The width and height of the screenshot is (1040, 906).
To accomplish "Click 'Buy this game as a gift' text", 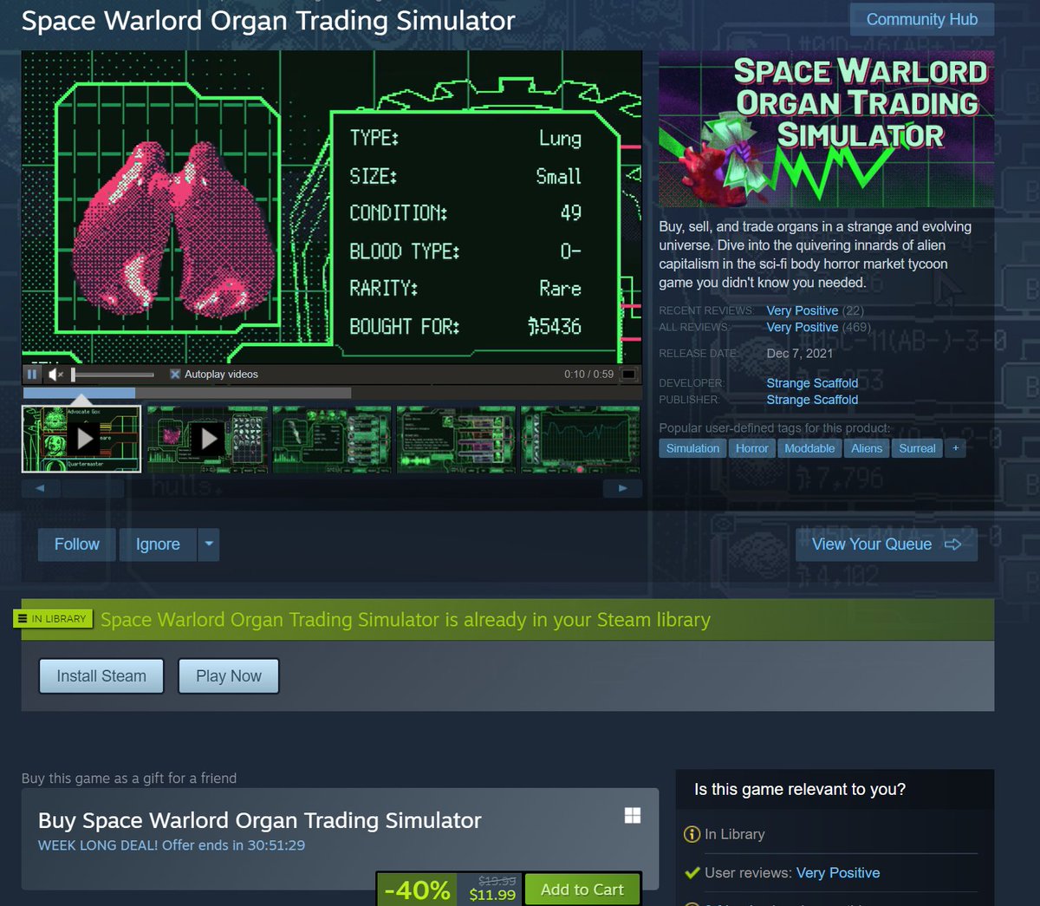I will coord(129,779).
